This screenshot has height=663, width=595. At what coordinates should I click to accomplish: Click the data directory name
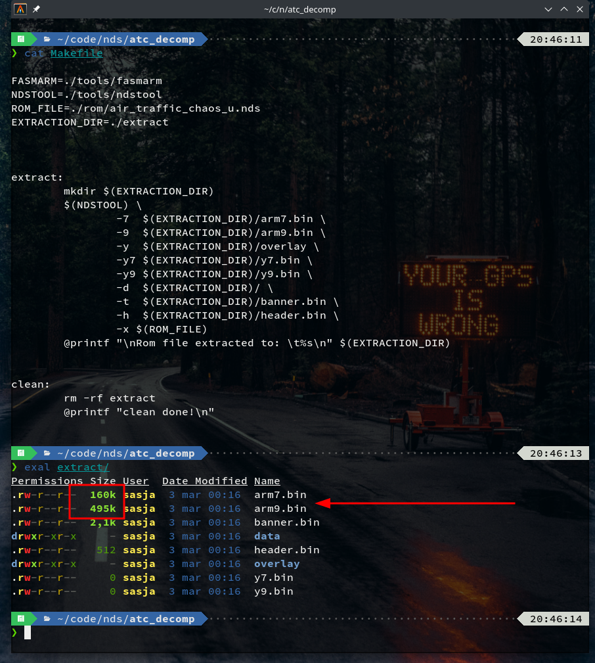click(267, 536)
